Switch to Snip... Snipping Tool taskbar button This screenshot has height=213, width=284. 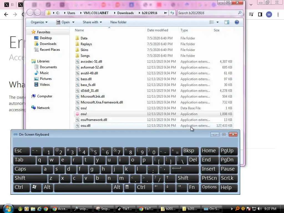(103, 209)
